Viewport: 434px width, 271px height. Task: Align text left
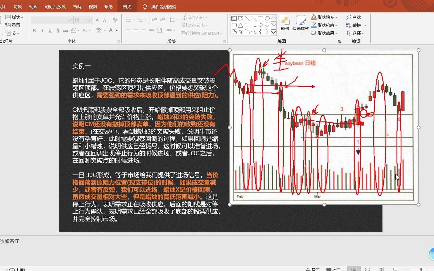(128, 31)
